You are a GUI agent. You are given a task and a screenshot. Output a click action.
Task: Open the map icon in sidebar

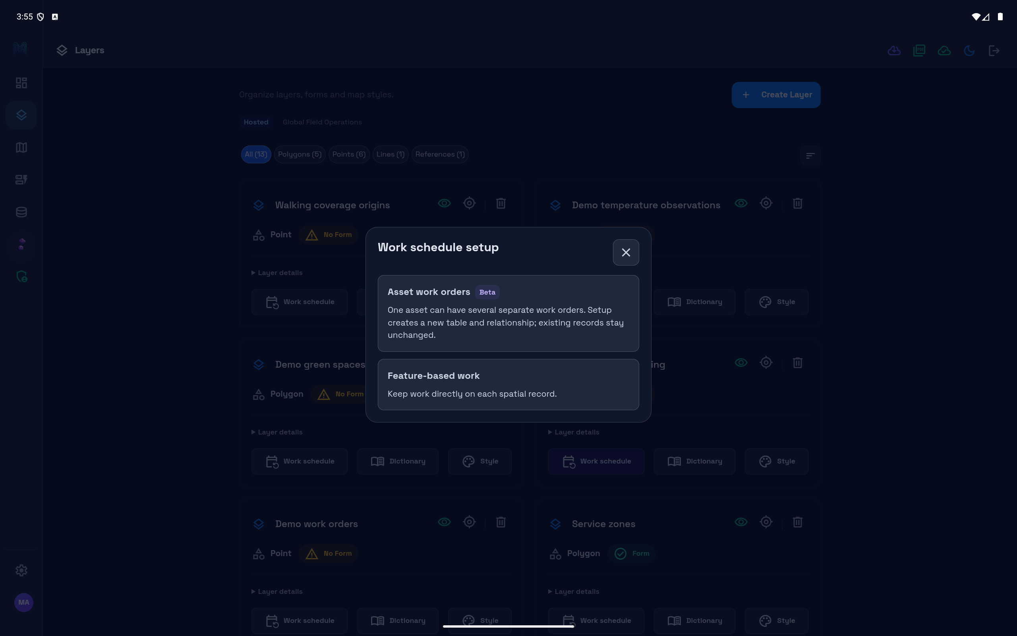(21, 147)
